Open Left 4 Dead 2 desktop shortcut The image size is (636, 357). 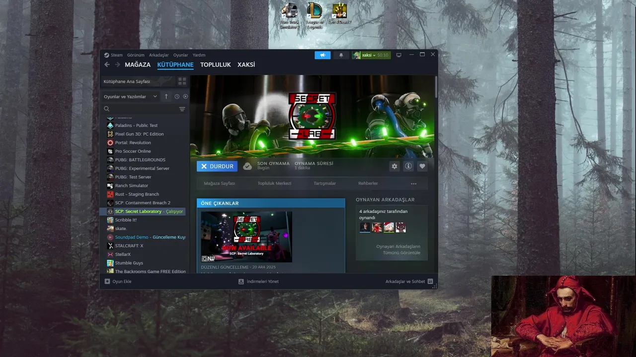[339, 14]
